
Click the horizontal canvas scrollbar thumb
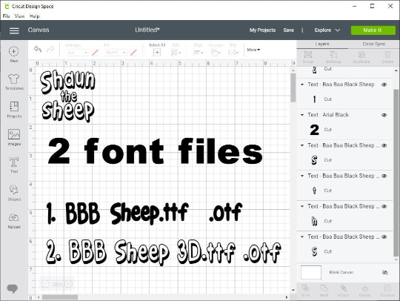click(x=60, y=297)
